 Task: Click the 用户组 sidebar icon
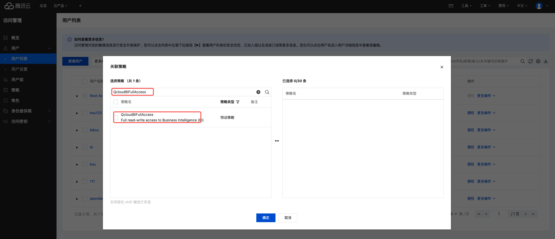click(6, 80)
